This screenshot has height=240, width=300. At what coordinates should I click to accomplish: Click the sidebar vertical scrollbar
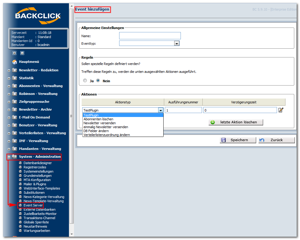72,116
